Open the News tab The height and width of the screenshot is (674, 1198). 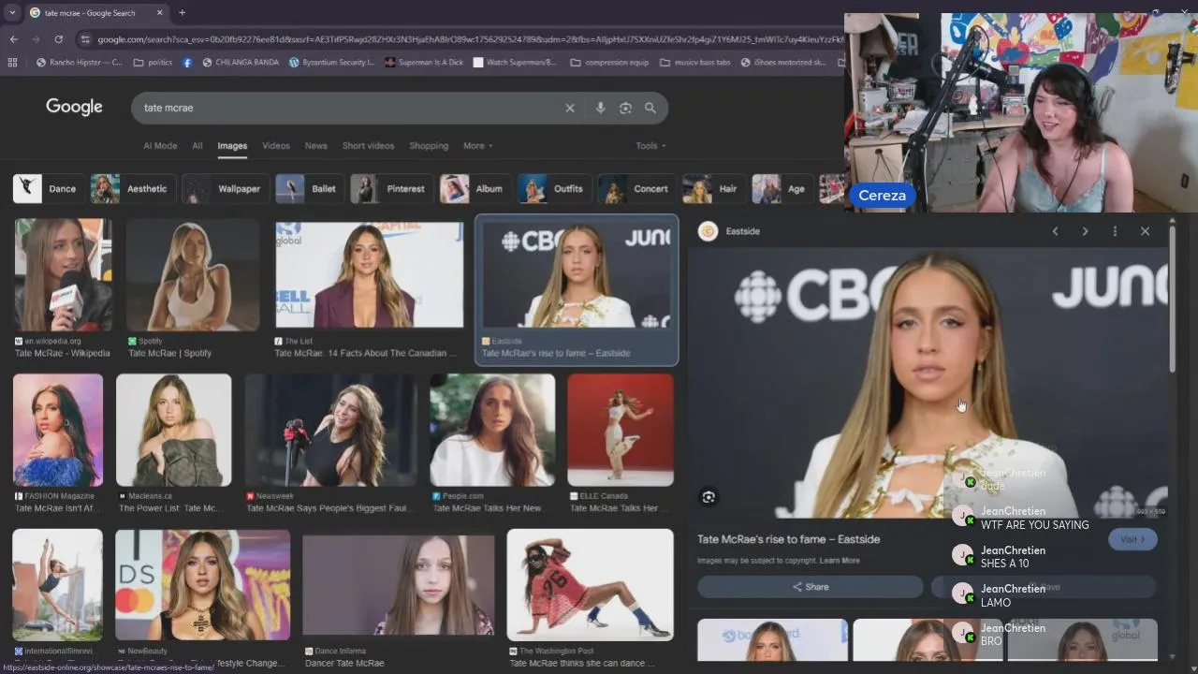point(316,146)
